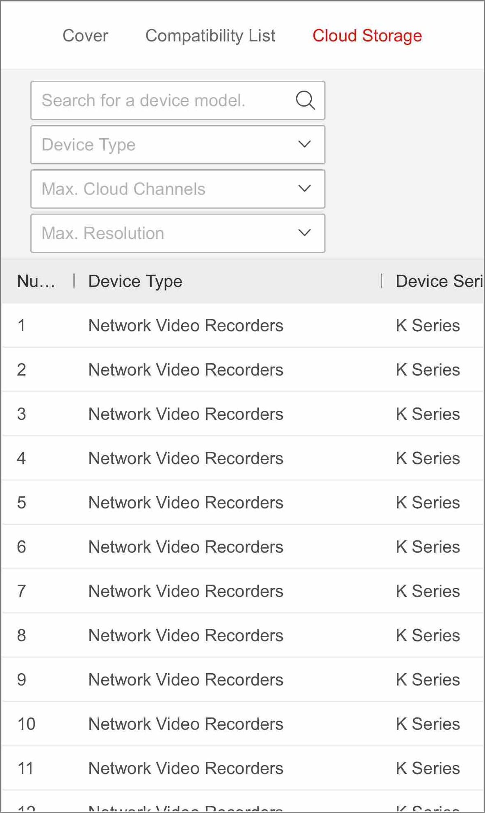Switch to the Cover tab
Viewport: 485px width, 813px height.
[x=85, y=36]
